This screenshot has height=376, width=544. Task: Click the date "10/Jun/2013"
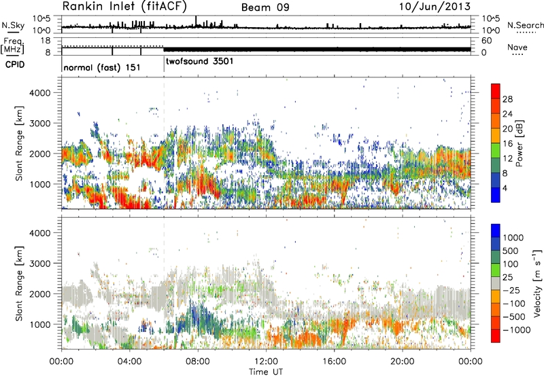click(x=435, y=6)
